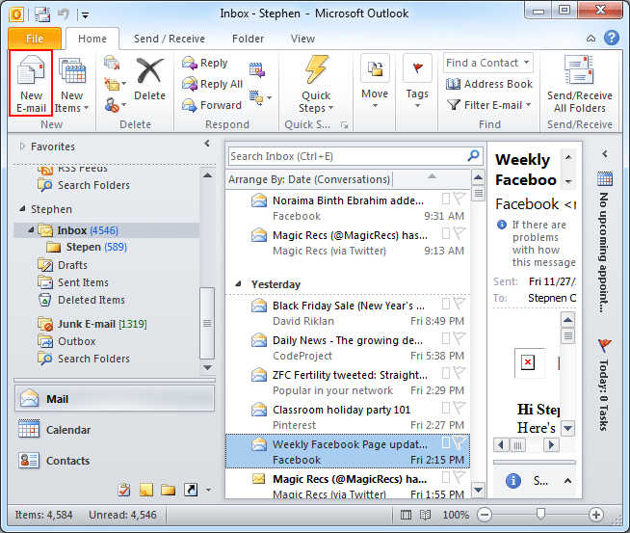
Task: Open the Calendar navigation button
Action: tap(115, 430)
